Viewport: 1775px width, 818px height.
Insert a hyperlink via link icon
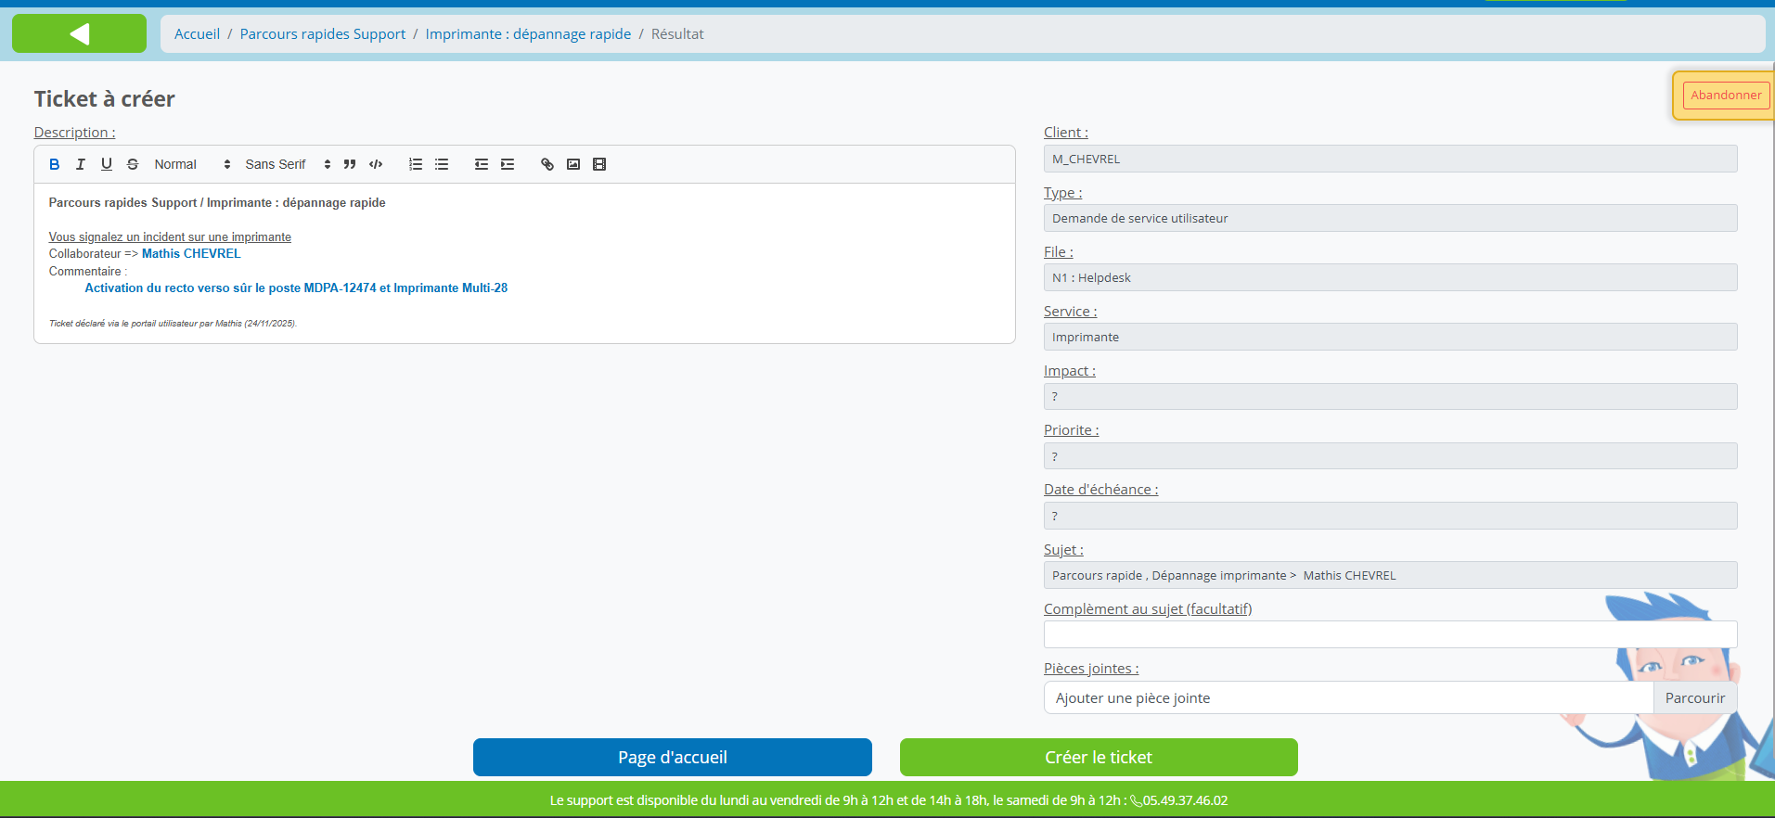(x=547, y=164)
